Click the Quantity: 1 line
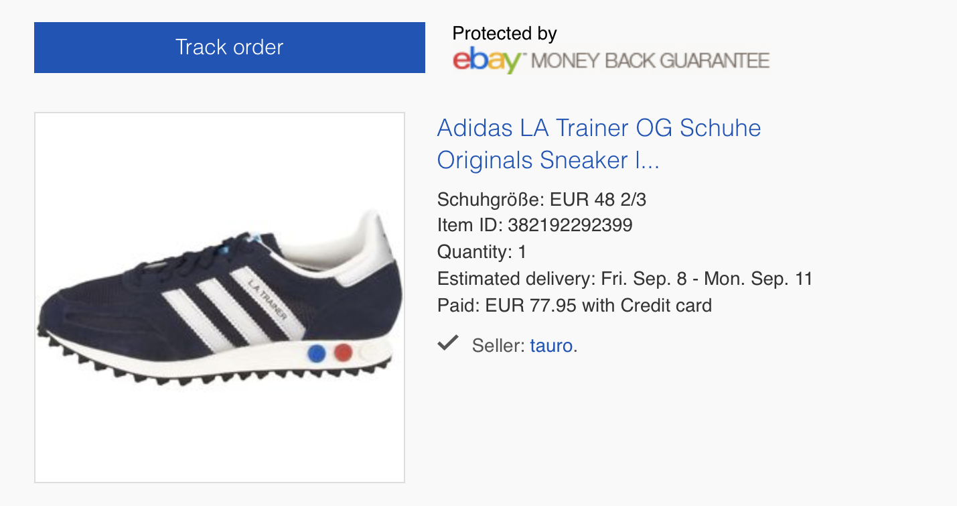957x506 pixels. tap(482, 252)
